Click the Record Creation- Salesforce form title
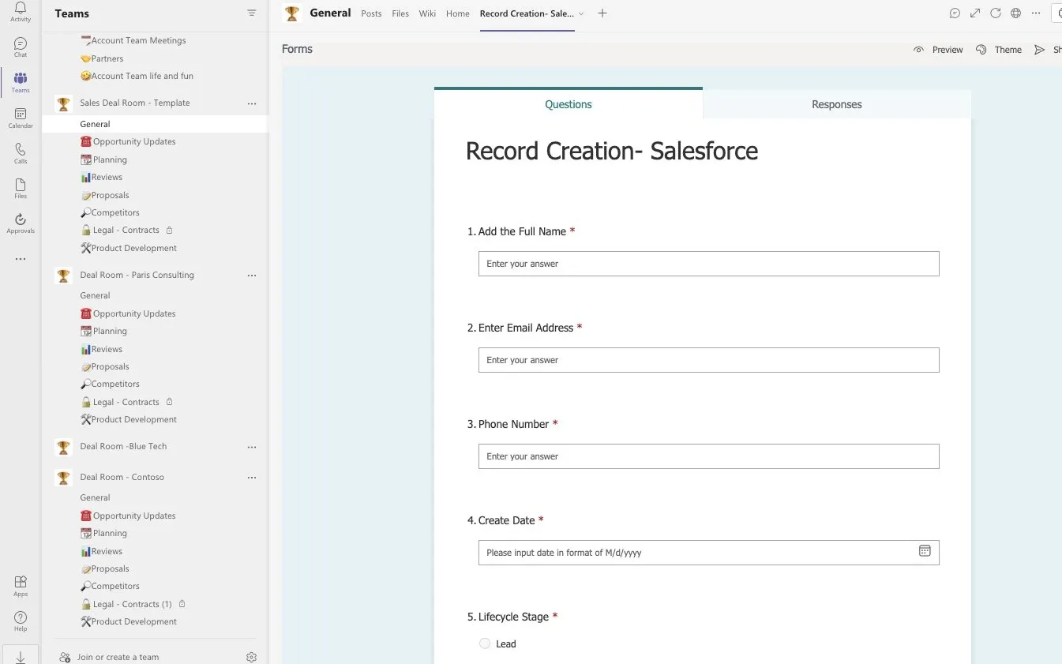 click(x=611, y=151)
